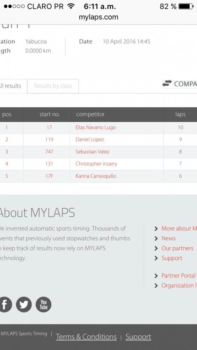Click position 4 in results table
Screen dimensions: 197x350
[7, 164]
